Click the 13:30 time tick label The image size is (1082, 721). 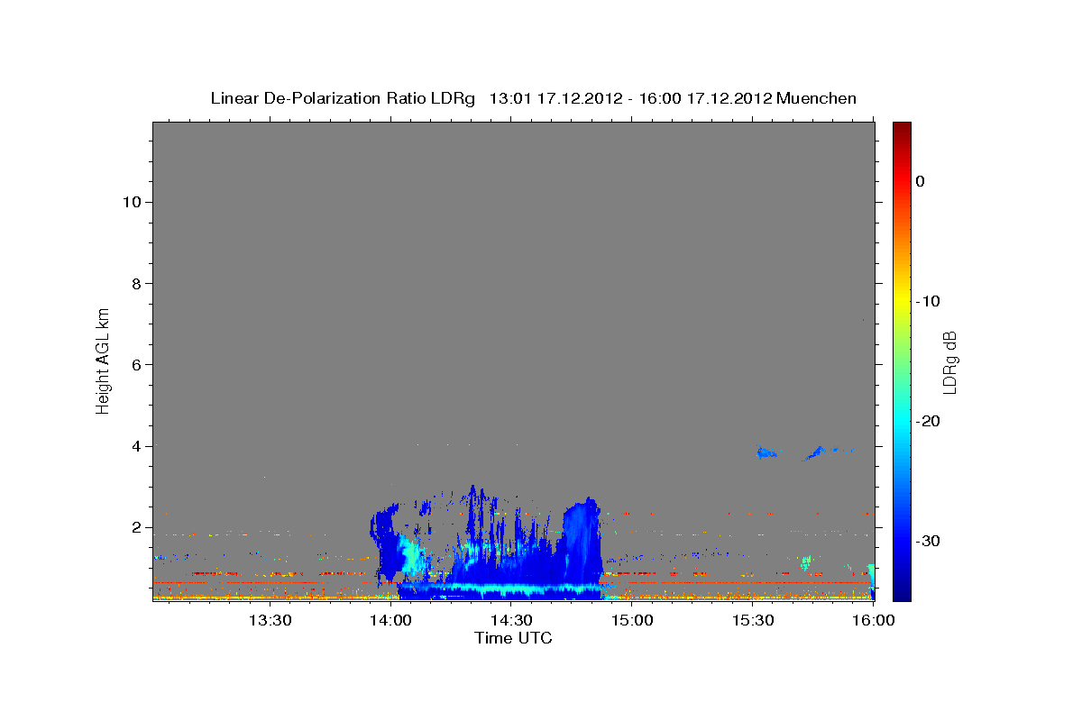click(x=270, y=620)
